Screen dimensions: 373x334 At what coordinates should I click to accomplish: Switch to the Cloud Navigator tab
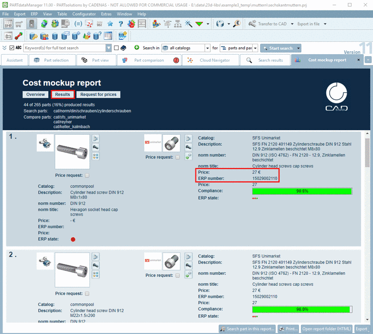(211, 60)
